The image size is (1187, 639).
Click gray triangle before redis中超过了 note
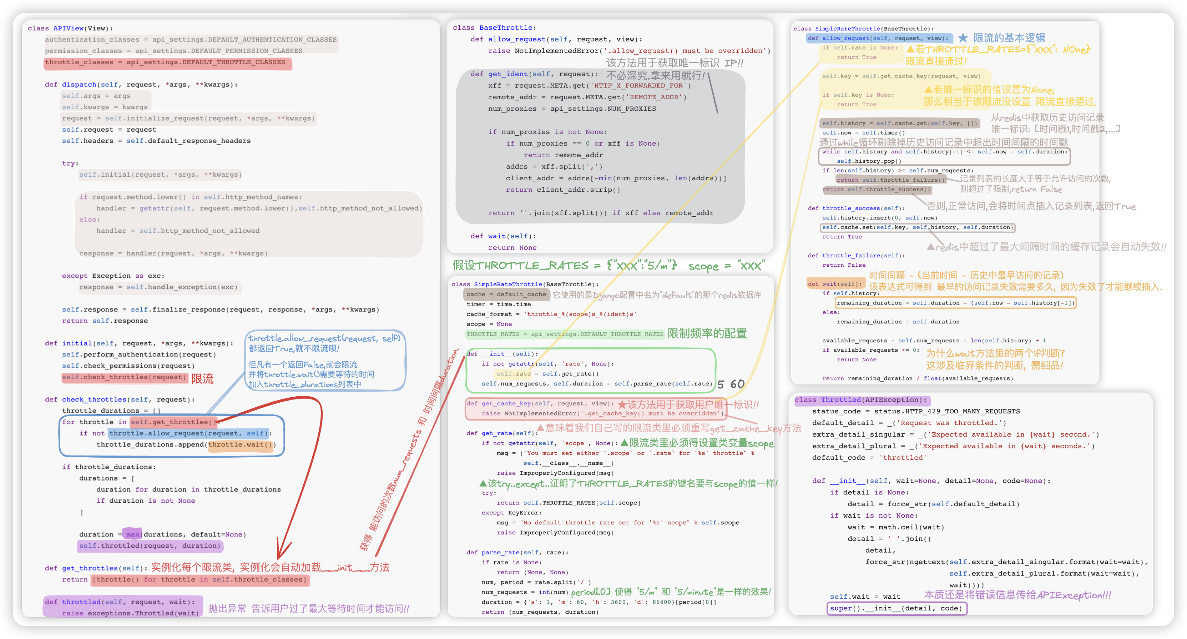(931, 247)
